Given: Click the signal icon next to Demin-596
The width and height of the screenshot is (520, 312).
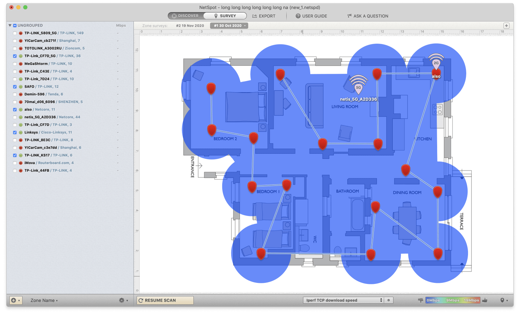Looking at the screenshot, I should pyautogui.click(x=21, y=94).
